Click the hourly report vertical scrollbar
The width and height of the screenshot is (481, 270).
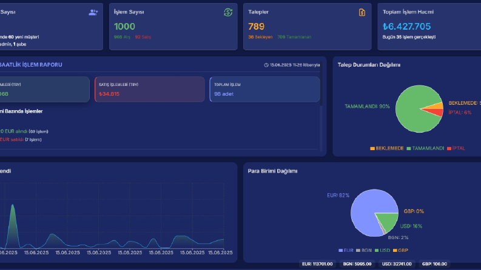point(321,84)
